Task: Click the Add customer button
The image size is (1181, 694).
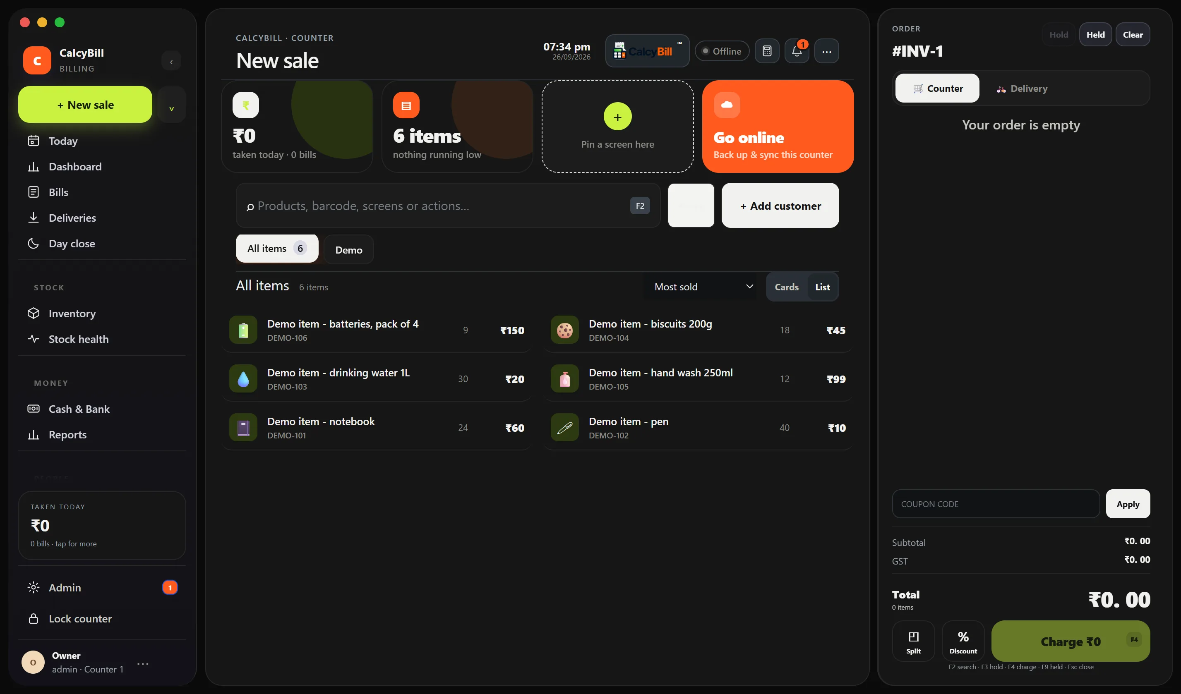Action: coord(780,206)
